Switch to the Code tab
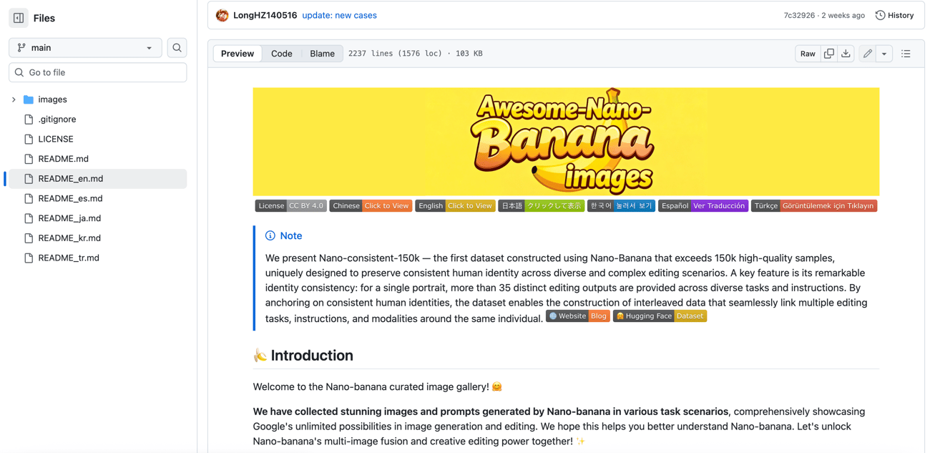This screenshot has height=453, width=930. click(x=281, y=53)
